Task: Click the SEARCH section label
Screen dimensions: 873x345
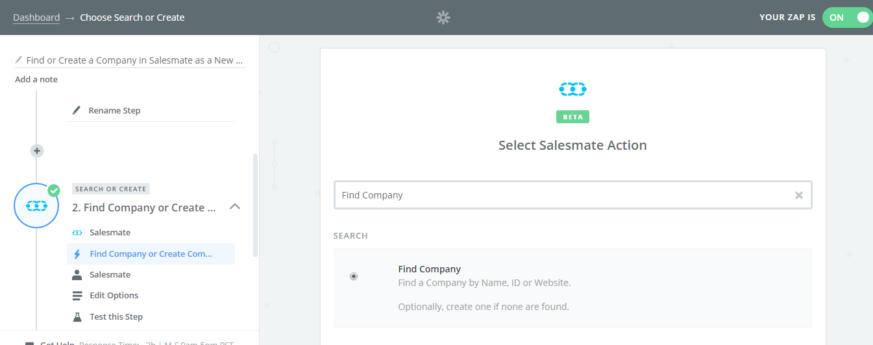Action: pyautogui.click(x=350, y=235)
